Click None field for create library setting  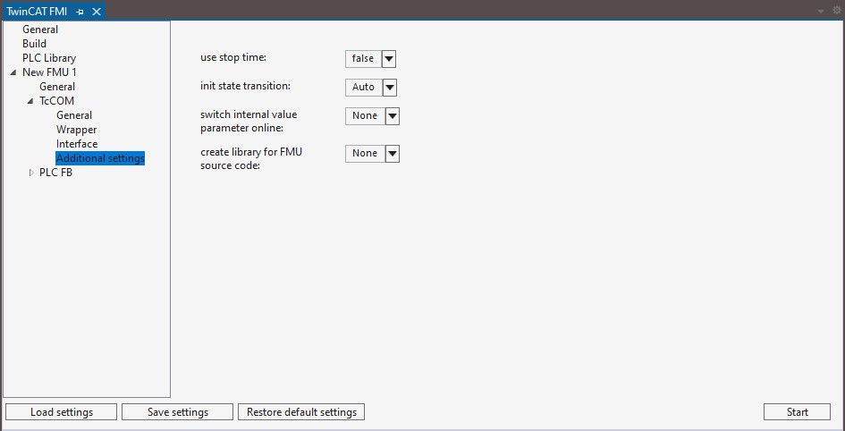[366, 154]
